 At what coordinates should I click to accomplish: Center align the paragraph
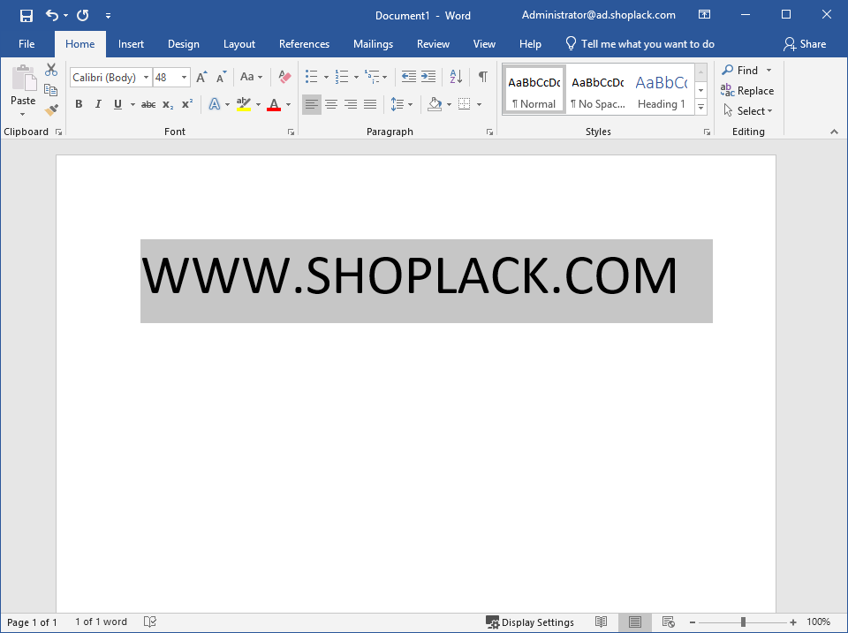(331, 104)
